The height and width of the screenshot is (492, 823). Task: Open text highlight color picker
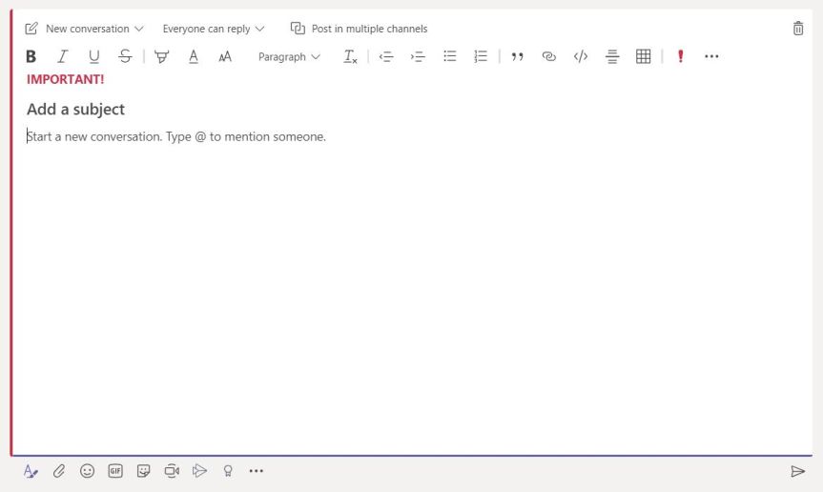pyautogui.click(x=161, y=56)
